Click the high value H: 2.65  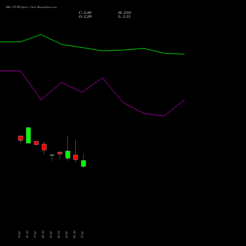click(x=124, y=13)
